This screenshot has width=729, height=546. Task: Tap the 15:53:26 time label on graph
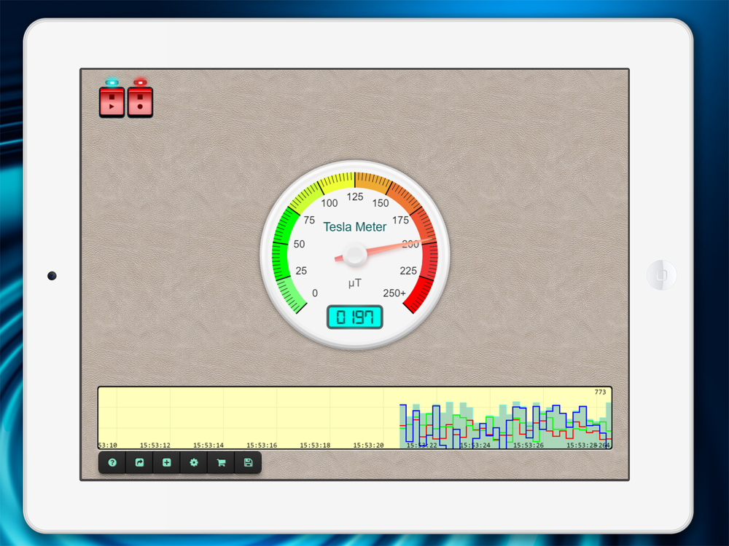[528, 445]
